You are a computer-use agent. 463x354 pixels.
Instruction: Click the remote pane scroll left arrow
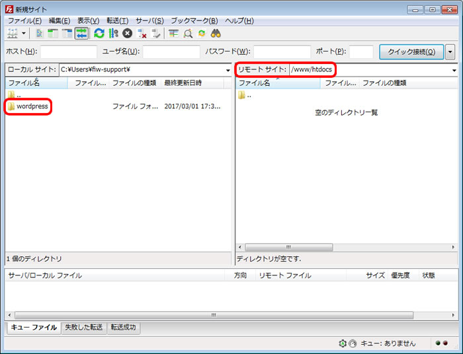pos(240,247)
